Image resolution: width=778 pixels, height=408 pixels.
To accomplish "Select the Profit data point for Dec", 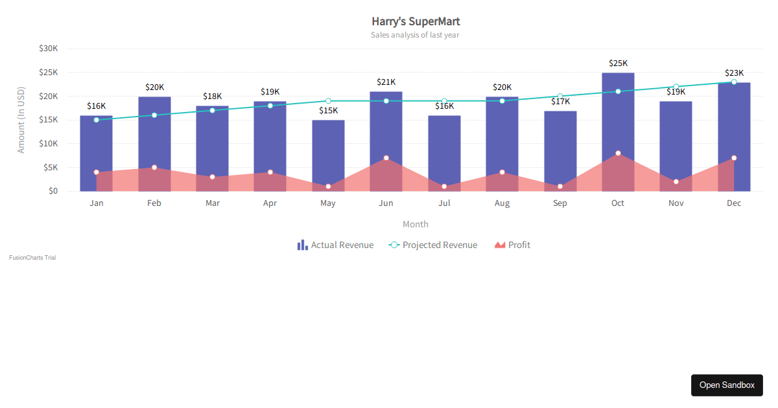I will (x=734, y=158).
